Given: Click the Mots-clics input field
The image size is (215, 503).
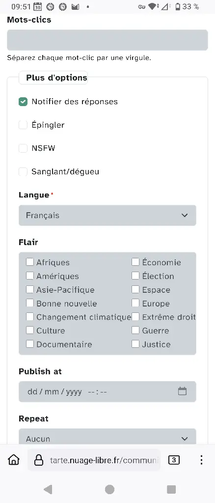Looking at the screenshot, I should click(107, 40).
